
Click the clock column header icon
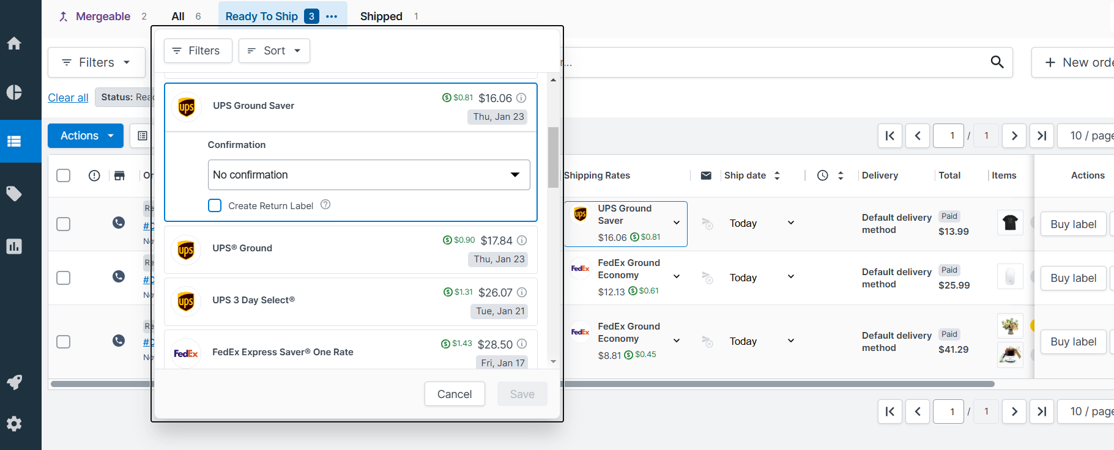(823, 175)
